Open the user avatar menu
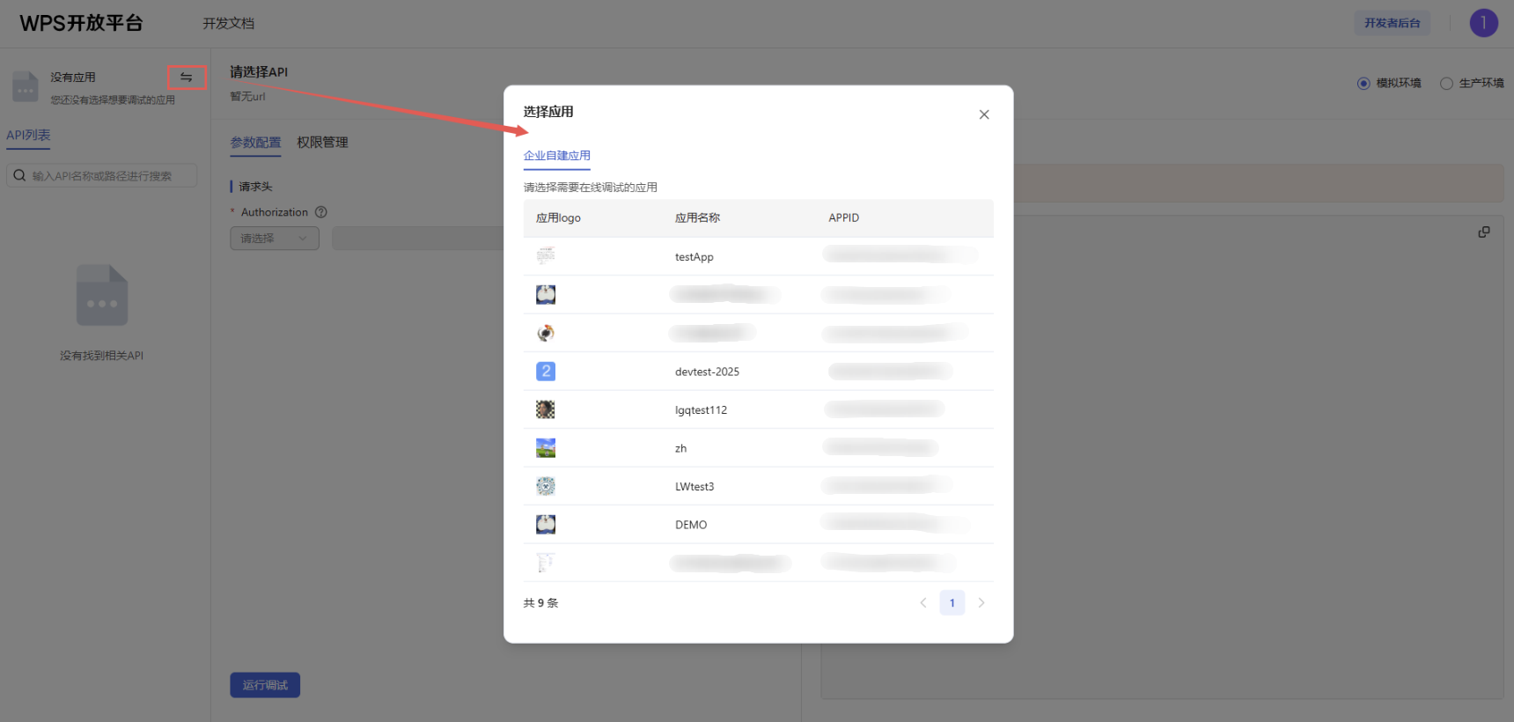The width and height of the screenshot is (1514, 722). (1483, 23)
